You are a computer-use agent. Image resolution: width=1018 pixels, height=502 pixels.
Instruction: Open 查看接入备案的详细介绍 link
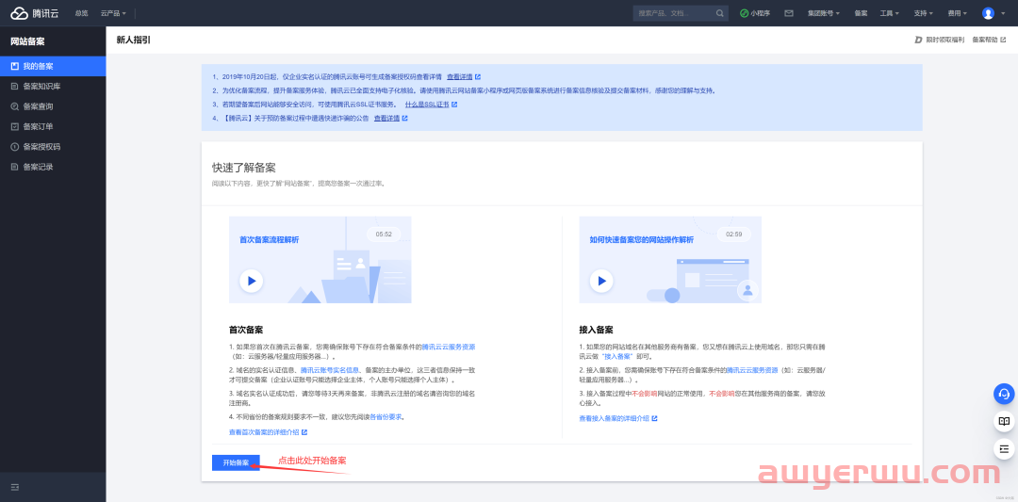click(617, 418)
